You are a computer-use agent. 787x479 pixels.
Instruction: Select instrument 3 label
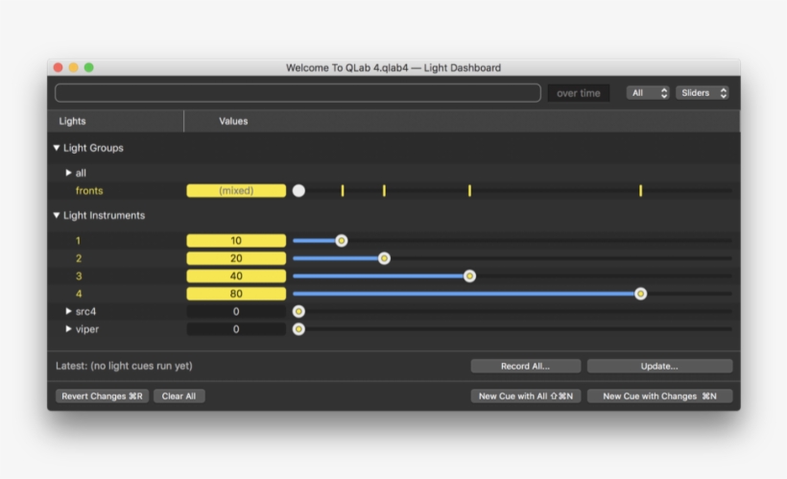click(79, 275)
